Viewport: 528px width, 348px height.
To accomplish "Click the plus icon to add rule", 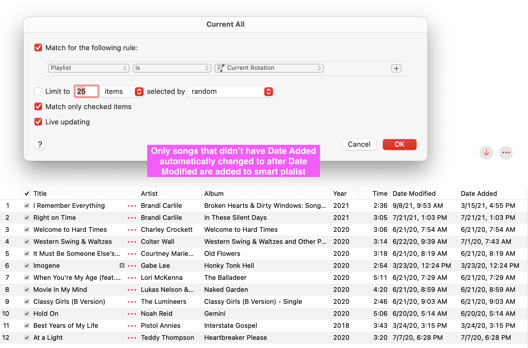I will 396,68.
